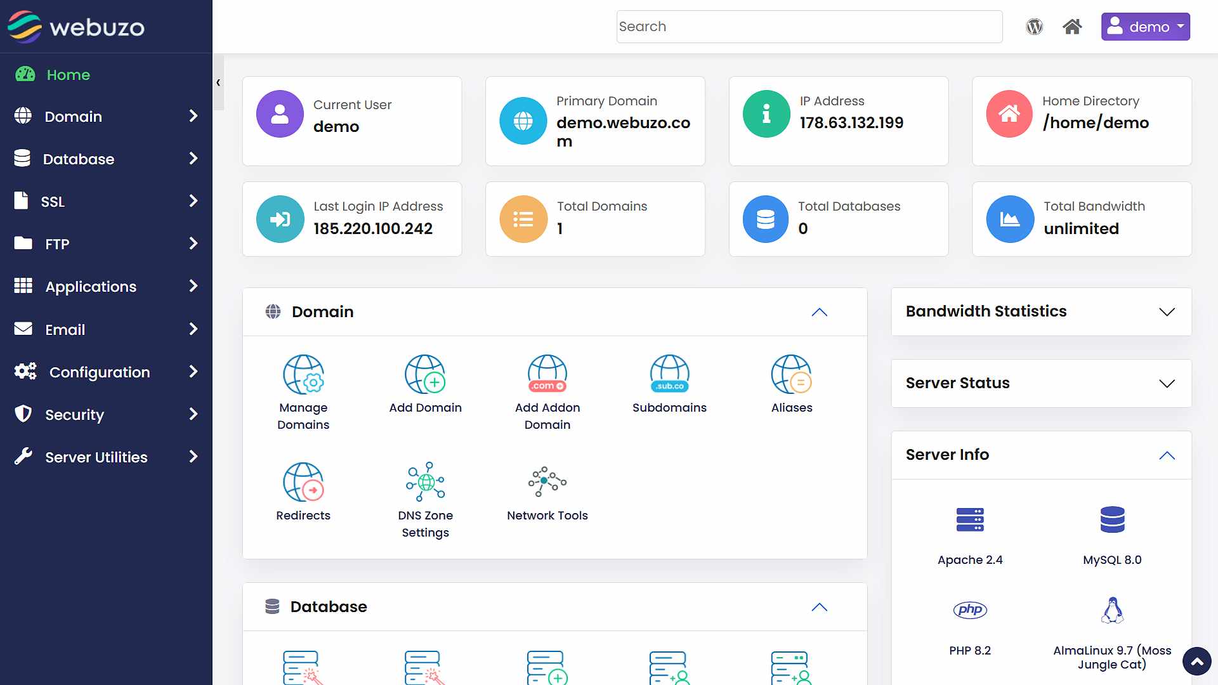Click the PHP 8.2 icon
Viewport: 1218px width, 685px height.
pos(970,610)
